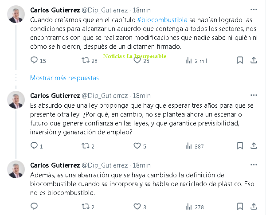
Task: Like the first tweet with 25 likes
Action: pyautogui.click(x=137, y=61)
